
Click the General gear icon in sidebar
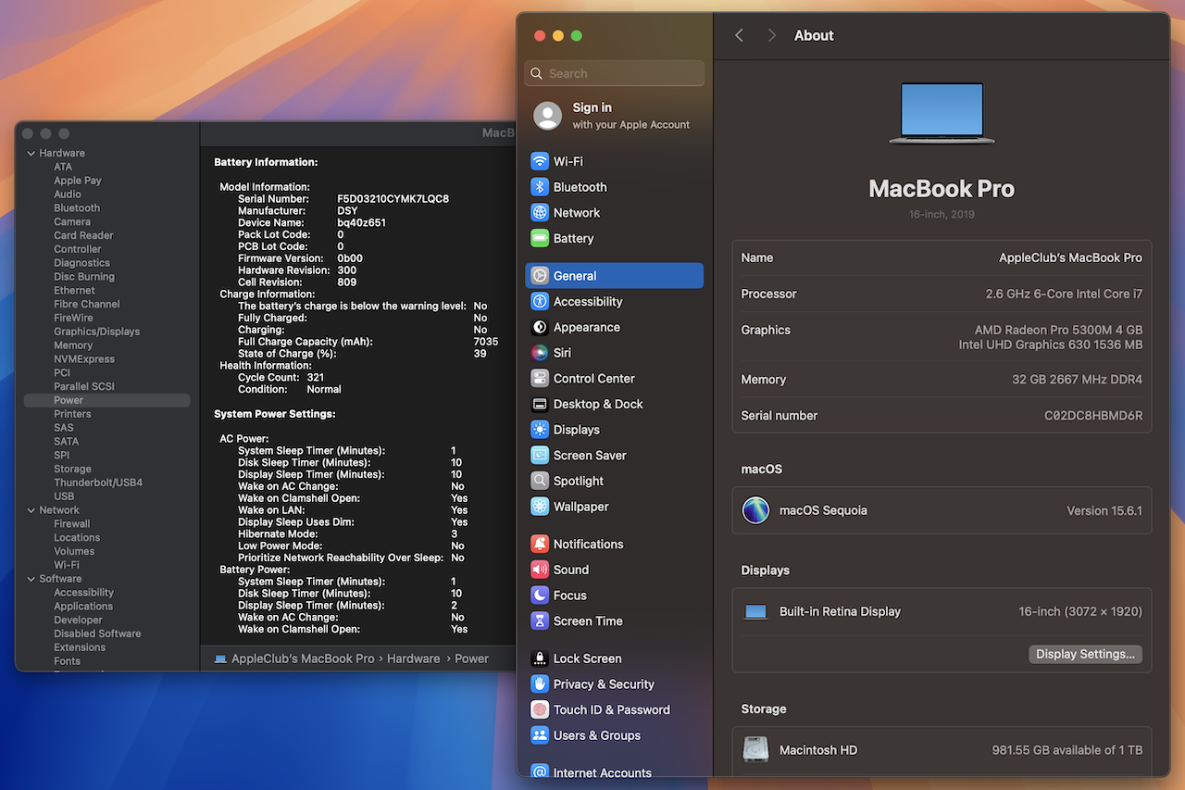[x=540, y=276]
